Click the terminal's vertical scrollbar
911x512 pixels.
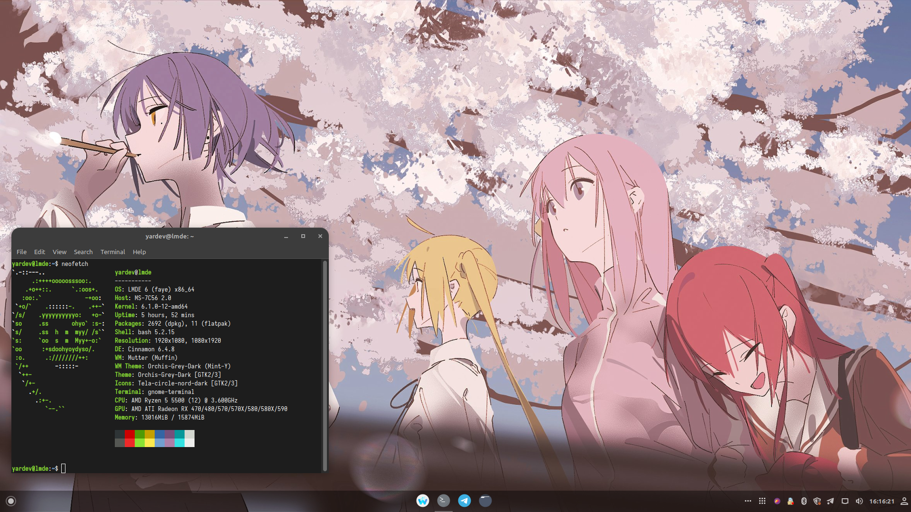[325, 365]
